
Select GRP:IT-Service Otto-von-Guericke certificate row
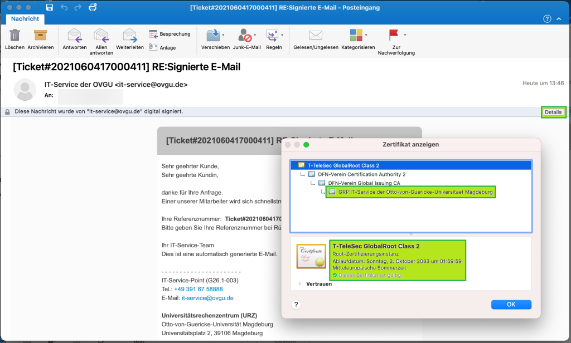[410, 192]
